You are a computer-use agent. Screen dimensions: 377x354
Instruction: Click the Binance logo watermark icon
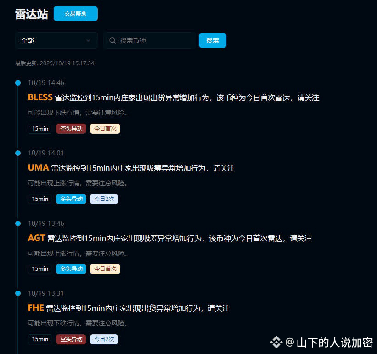tap(276, 342)
